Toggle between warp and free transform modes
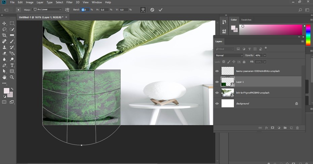 coord(143,10)
